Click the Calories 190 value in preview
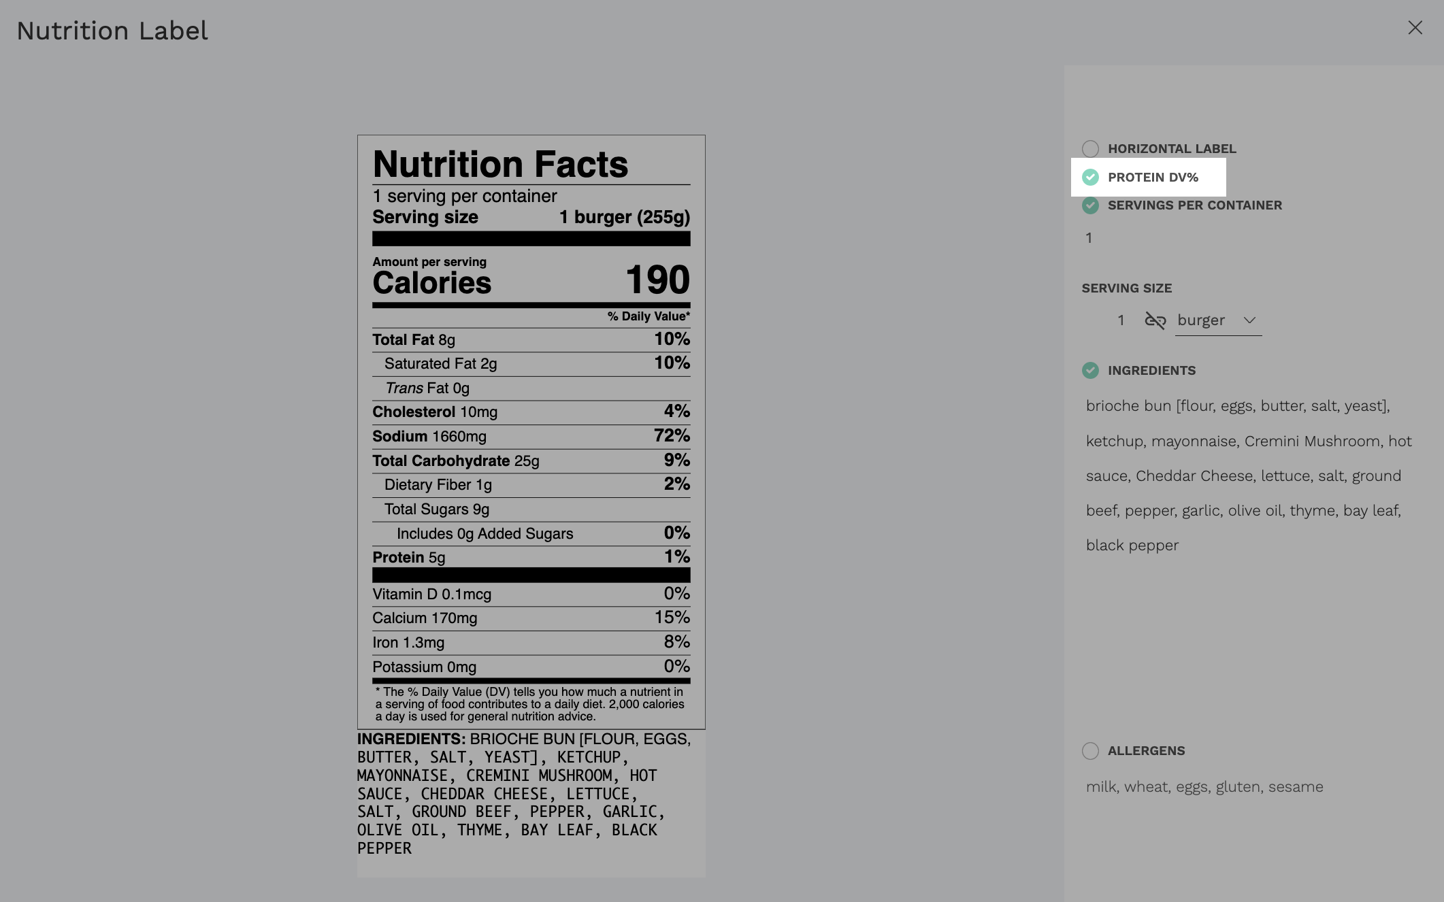Viewport: 1444px width, 902px height. (x=657, y=280)
